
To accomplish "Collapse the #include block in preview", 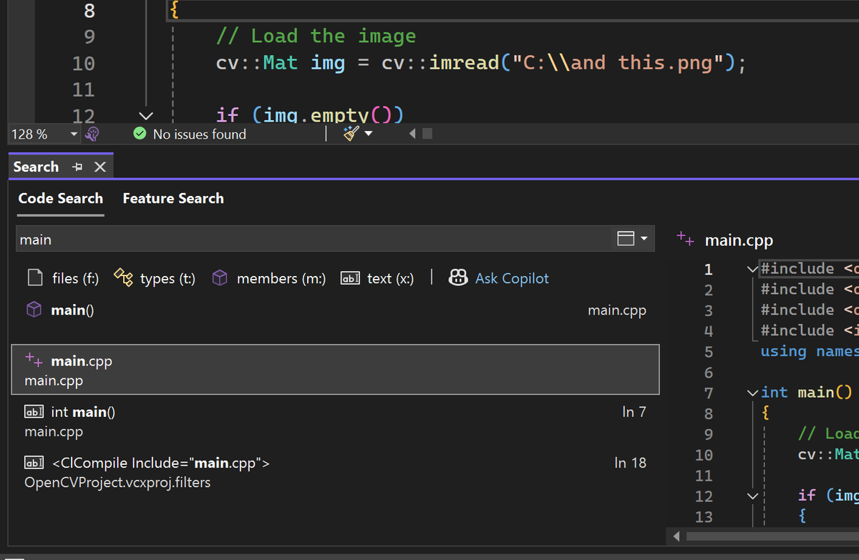I will point(752,269).
